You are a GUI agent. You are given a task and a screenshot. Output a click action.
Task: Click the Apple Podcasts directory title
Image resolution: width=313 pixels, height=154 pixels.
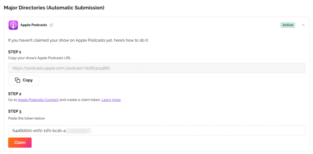tap(34, 25)
